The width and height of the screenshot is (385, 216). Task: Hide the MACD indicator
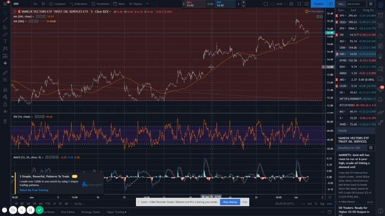pos(47,157)
